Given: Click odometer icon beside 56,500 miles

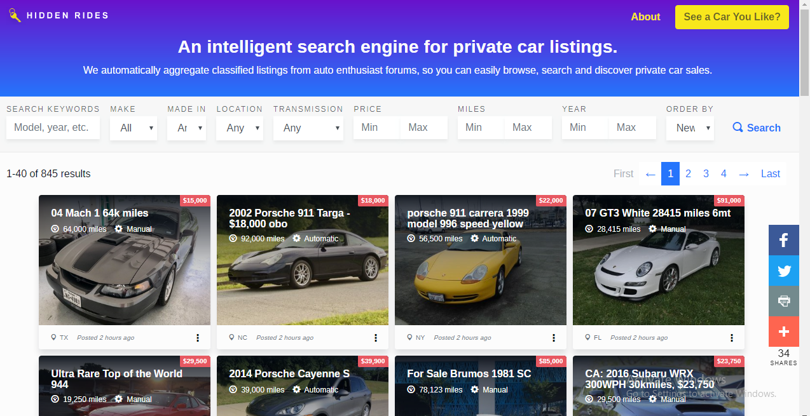Looking at the screenshot, I should (411, 238).
